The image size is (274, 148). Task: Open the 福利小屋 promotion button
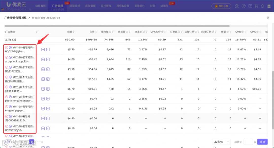pos(221,6)
